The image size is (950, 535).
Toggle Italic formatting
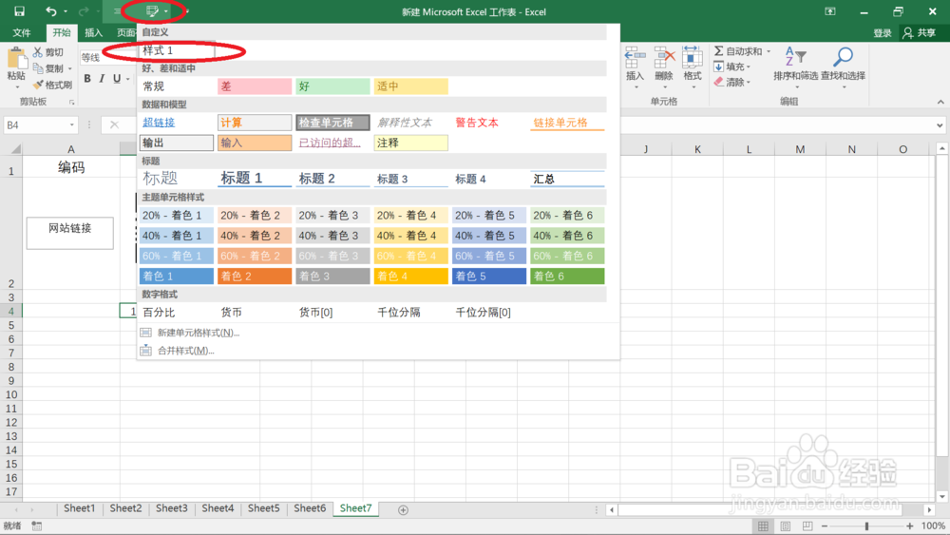point(102,78)
